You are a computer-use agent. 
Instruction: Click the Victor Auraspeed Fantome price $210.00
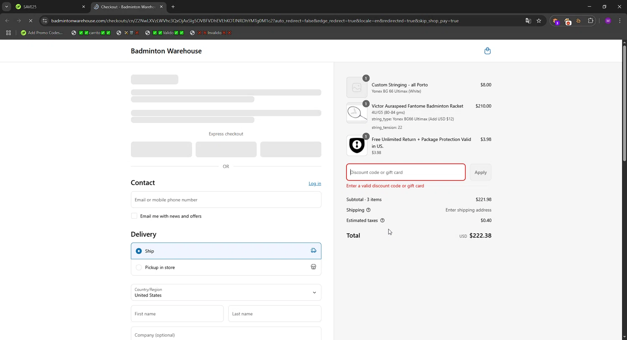coord(483,106)
